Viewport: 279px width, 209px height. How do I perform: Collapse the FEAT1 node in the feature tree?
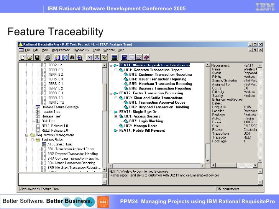(111, 65)
